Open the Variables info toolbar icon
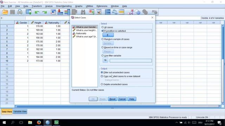 pos(67,12)
